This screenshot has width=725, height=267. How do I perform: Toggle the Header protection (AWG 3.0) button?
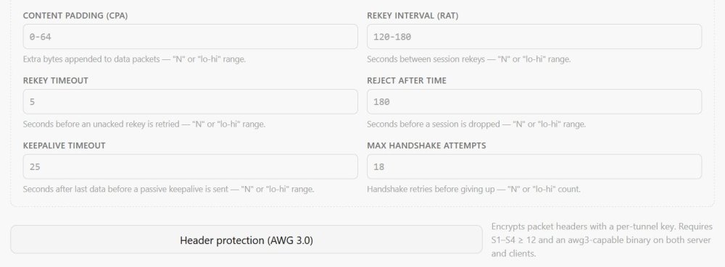[246, 240]
